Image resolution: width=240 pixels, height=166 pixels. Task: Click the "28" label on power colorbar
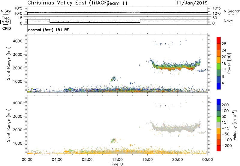pyautogui.click(x=224, y=44)
